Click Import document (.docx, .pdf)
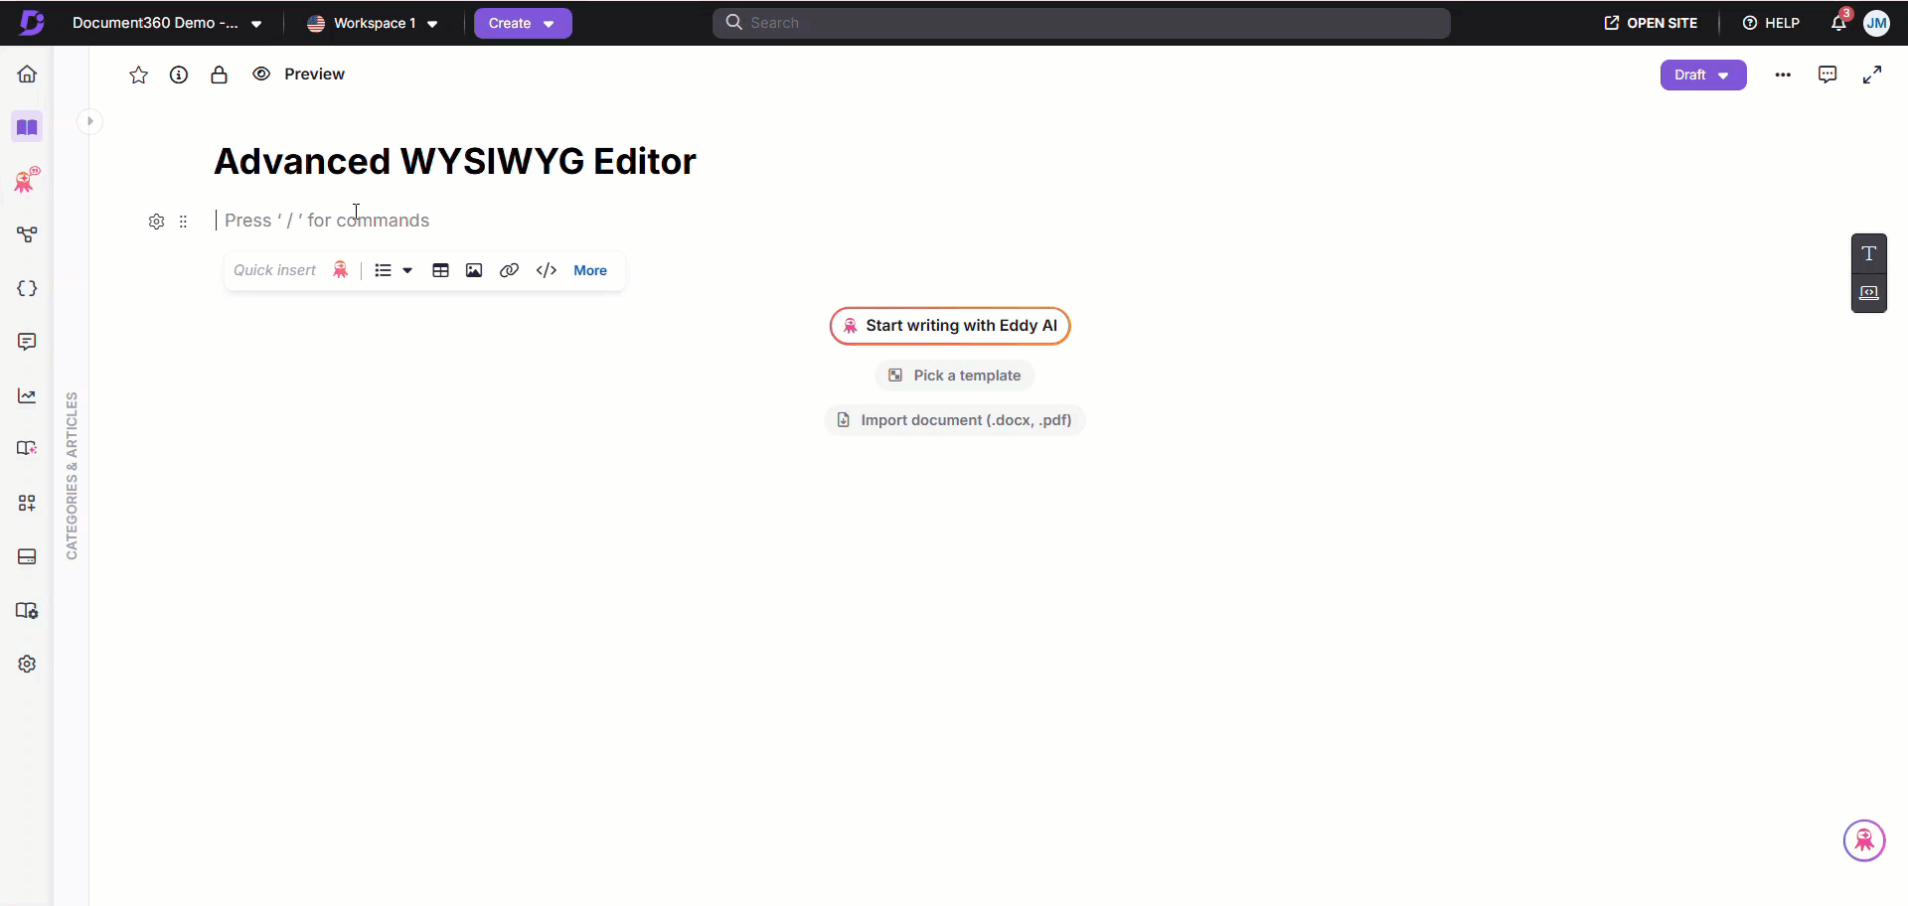 click(955, 420)
